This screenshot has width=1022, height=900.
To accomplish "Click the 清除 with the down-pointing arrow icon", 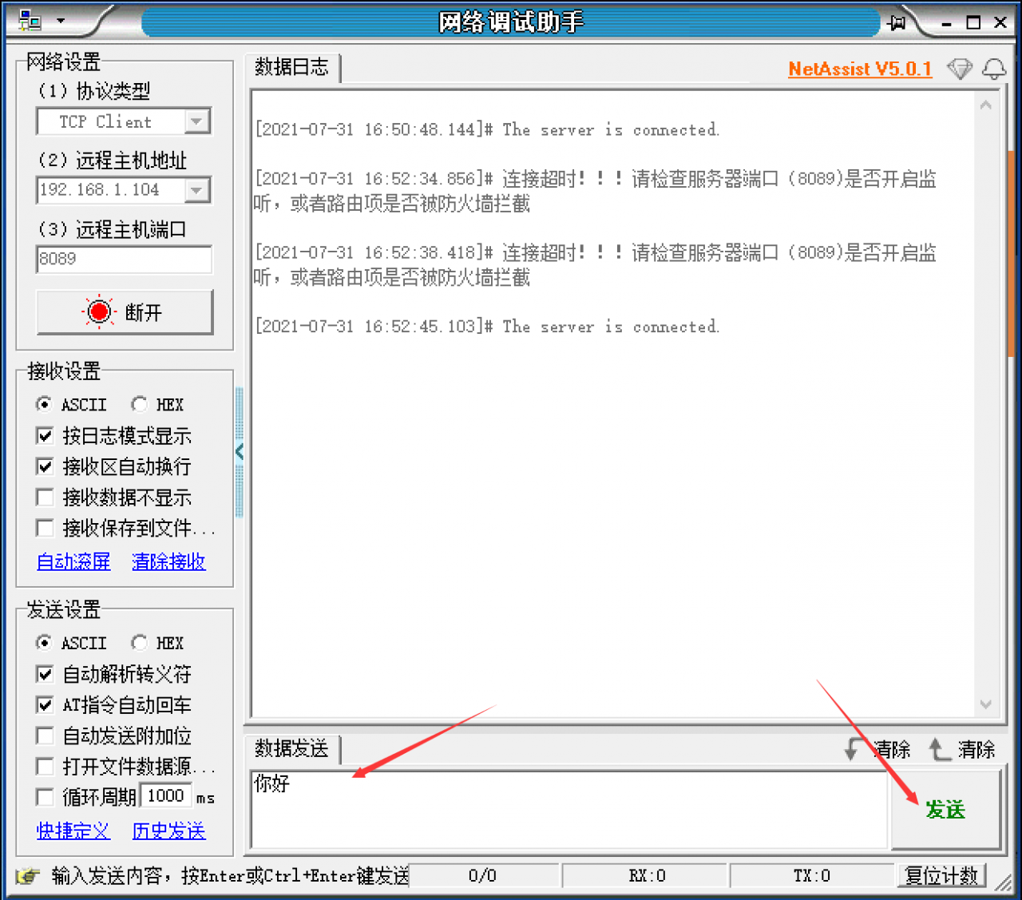I will tap(877, 749).
